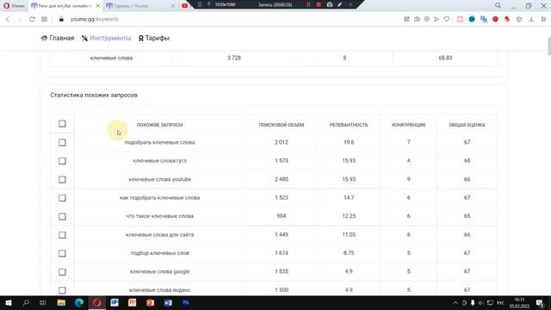Add page to bookmarks with heart icon

(x=446, y=19)
